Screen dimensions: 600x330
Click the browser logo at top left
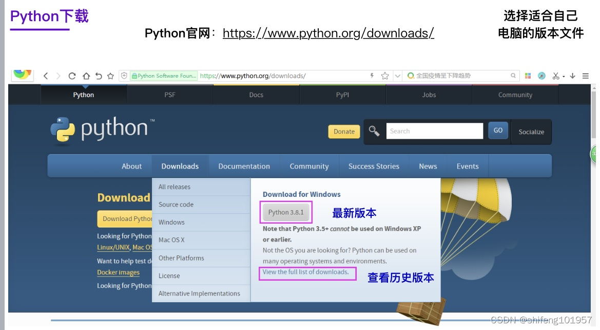coord(22,74)
